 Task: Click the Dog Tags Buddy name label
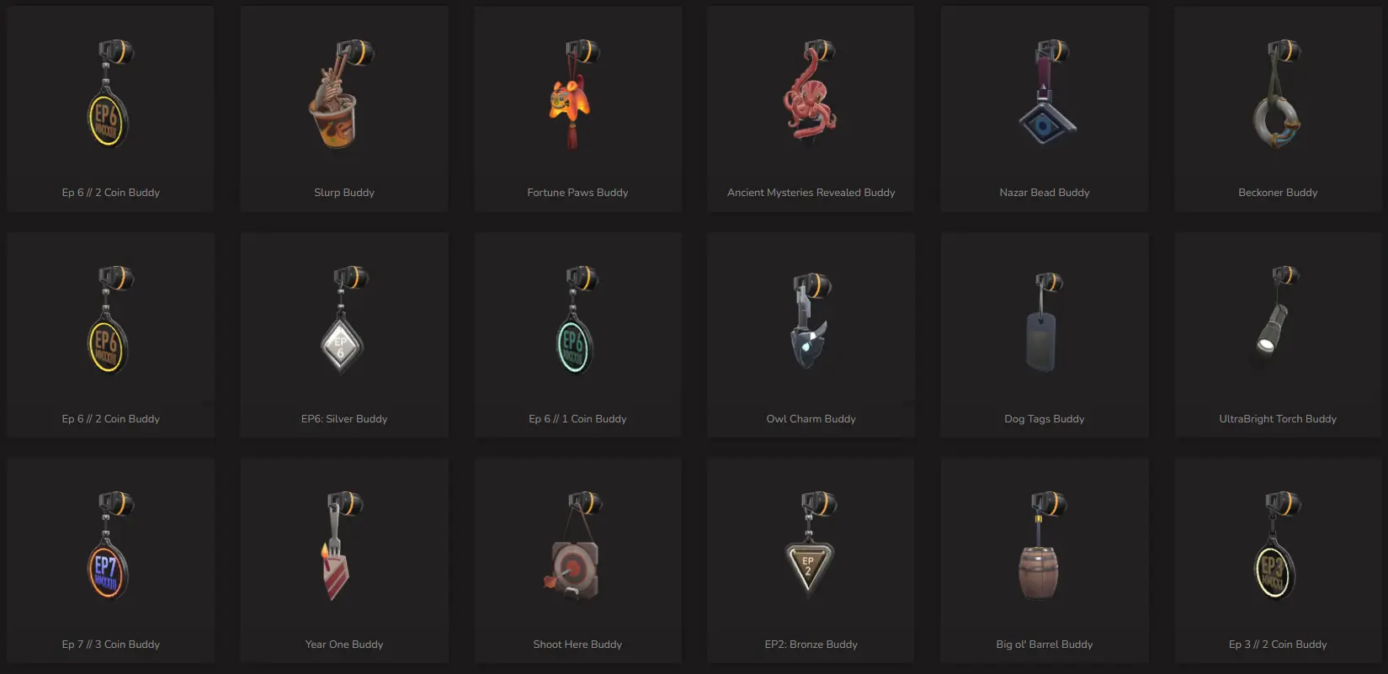[x=1044, y=419]
